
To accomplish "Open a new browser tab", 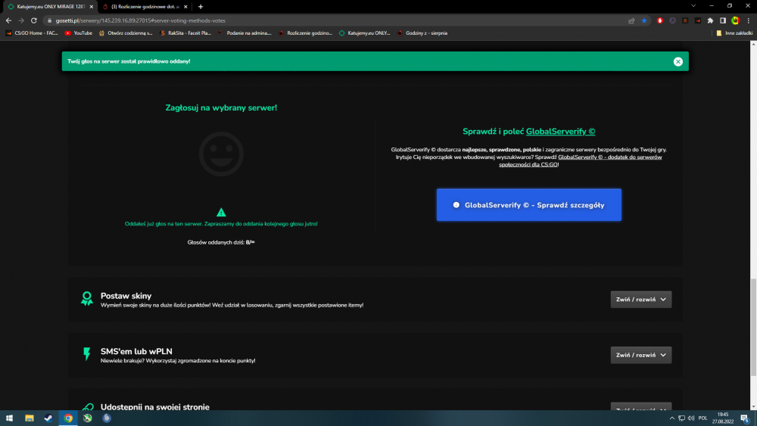I will [x=201, y=7].
